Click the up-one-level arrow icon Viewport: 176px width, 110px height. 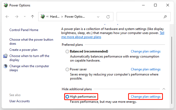pyautogui.click(x=32, y=17)
